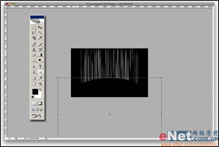
Task: Choose the Zoom magnifier tool
Action: click(x=40, y=83)
